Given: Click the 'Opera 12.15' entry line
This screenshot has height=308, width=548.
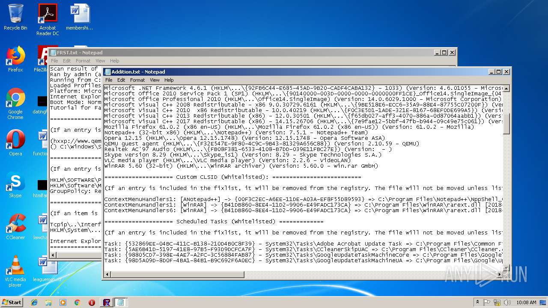Looking at the screenshot, I should point(244,138).
